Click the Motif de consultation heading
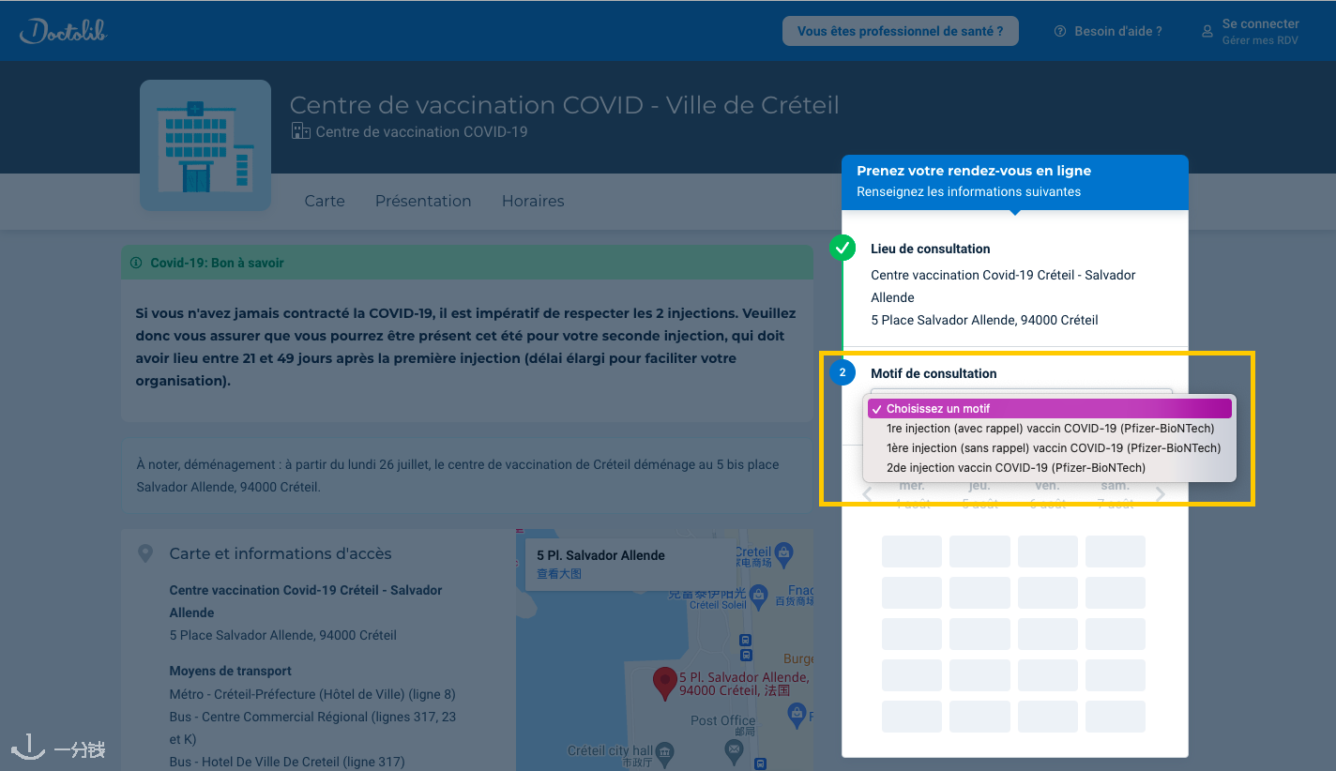 [x=934, y=373]
